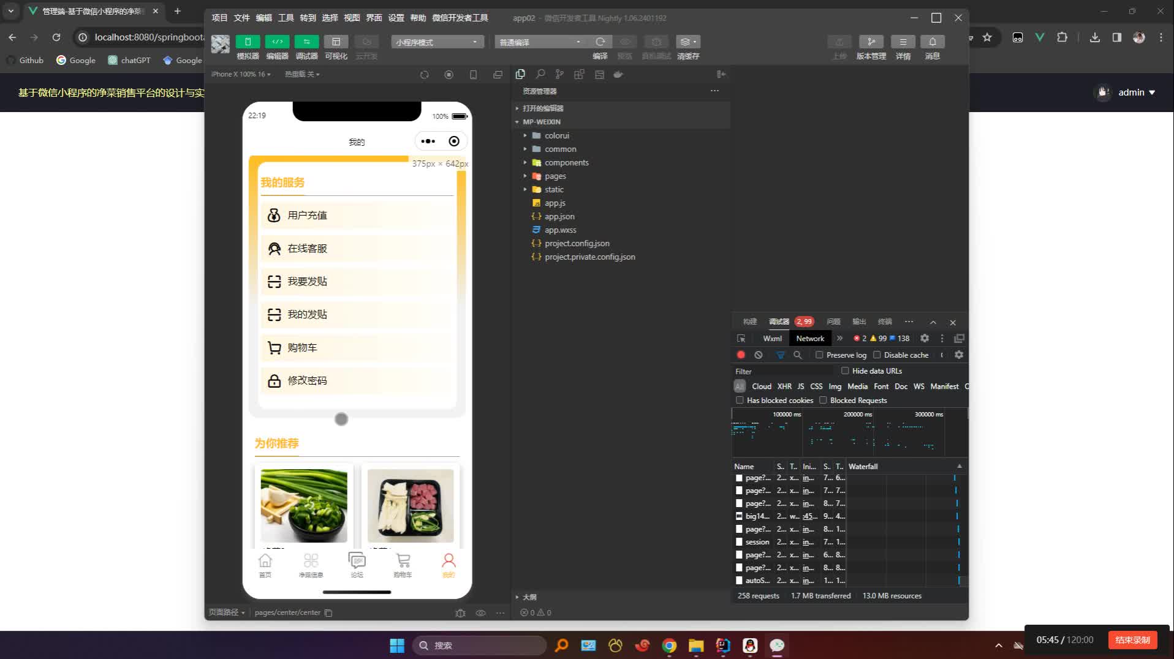The height and width of the screenshot is (659, 1174).
Task: Check the Blocked Requests box
Action: (x=823, y=400)
